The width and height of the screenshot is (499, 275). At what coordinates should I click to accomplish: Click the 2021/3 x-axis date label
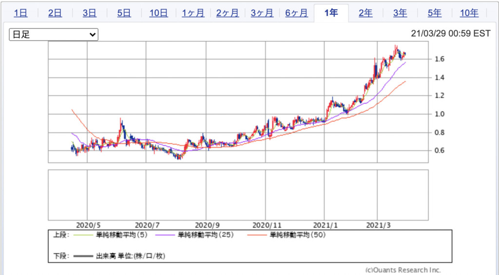coord(378,225)
